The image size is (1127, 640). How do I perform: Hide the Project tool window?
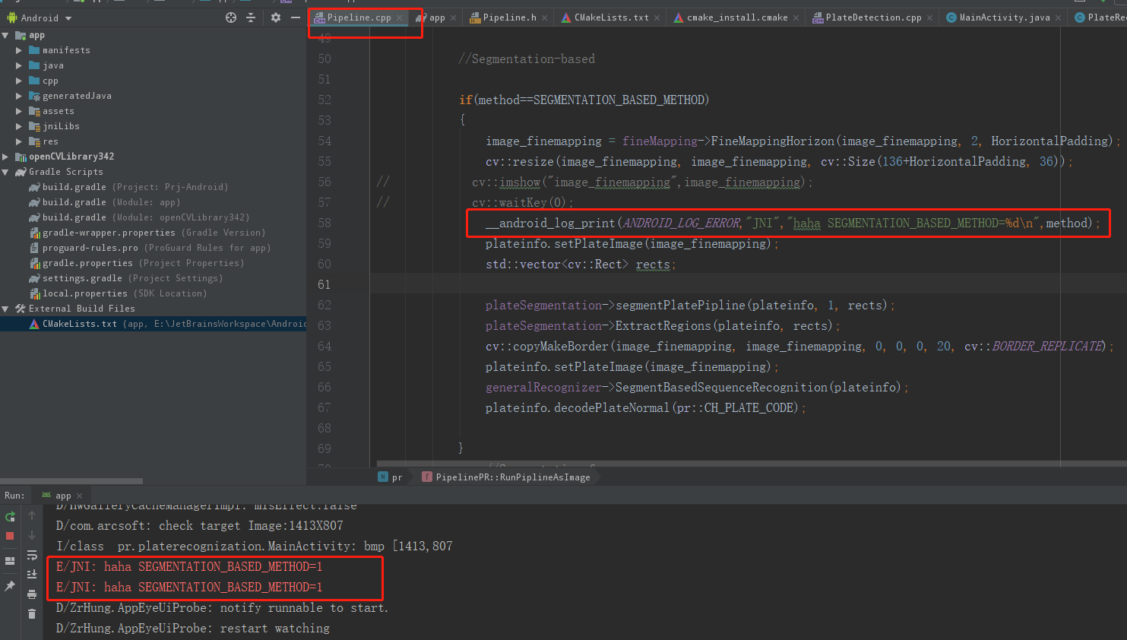(x=296, y=16)
